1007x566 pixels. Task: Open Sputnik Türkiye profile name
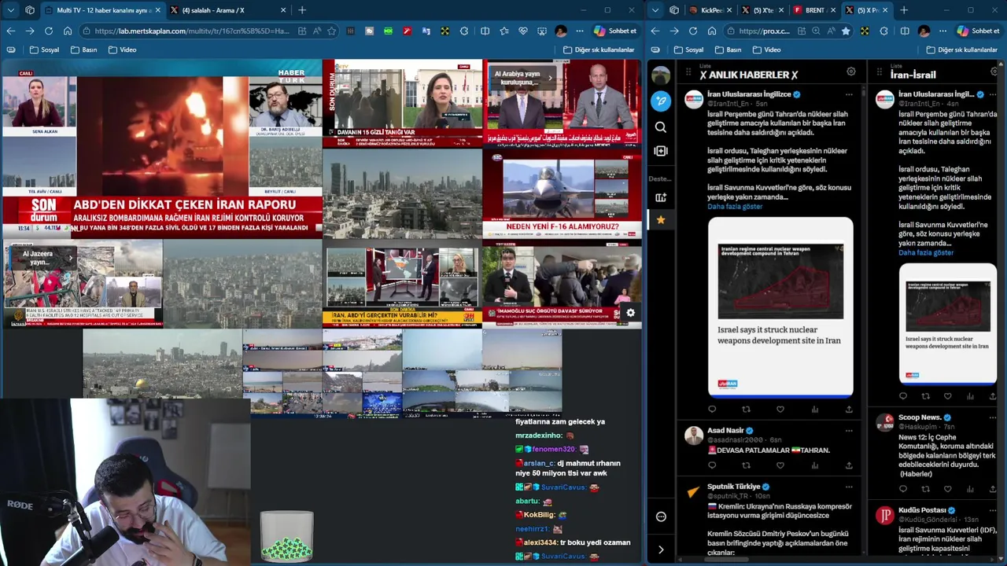point(734,487)
